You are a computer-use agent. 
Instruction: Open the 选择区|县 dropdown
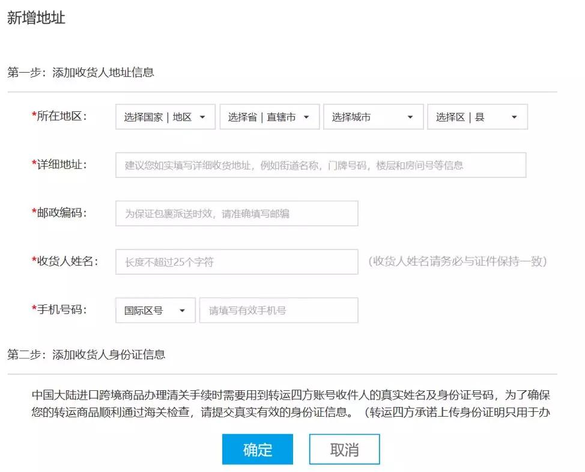477,117
